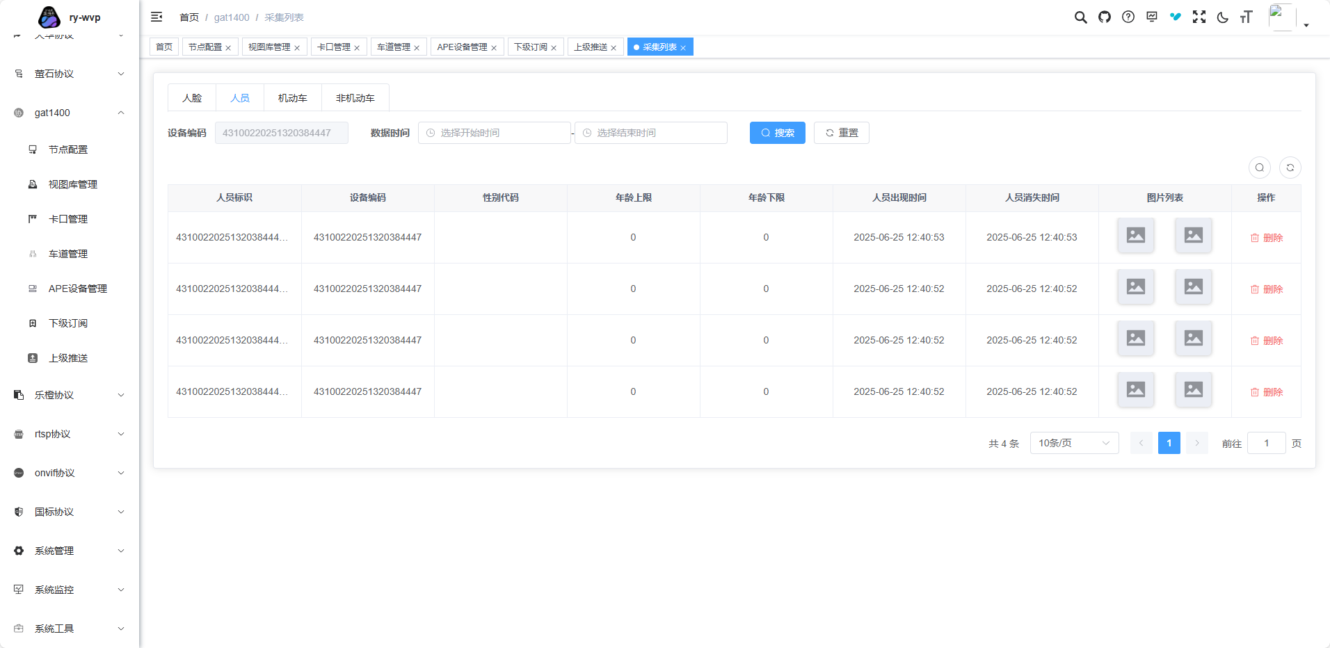
Task: Switch to the 机动车 tab
Action: coord(292,98)
